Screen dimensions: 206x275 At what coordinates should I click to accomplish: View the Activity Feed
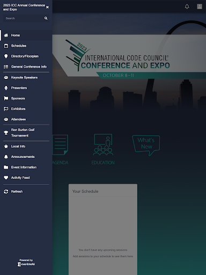[26, 178]
